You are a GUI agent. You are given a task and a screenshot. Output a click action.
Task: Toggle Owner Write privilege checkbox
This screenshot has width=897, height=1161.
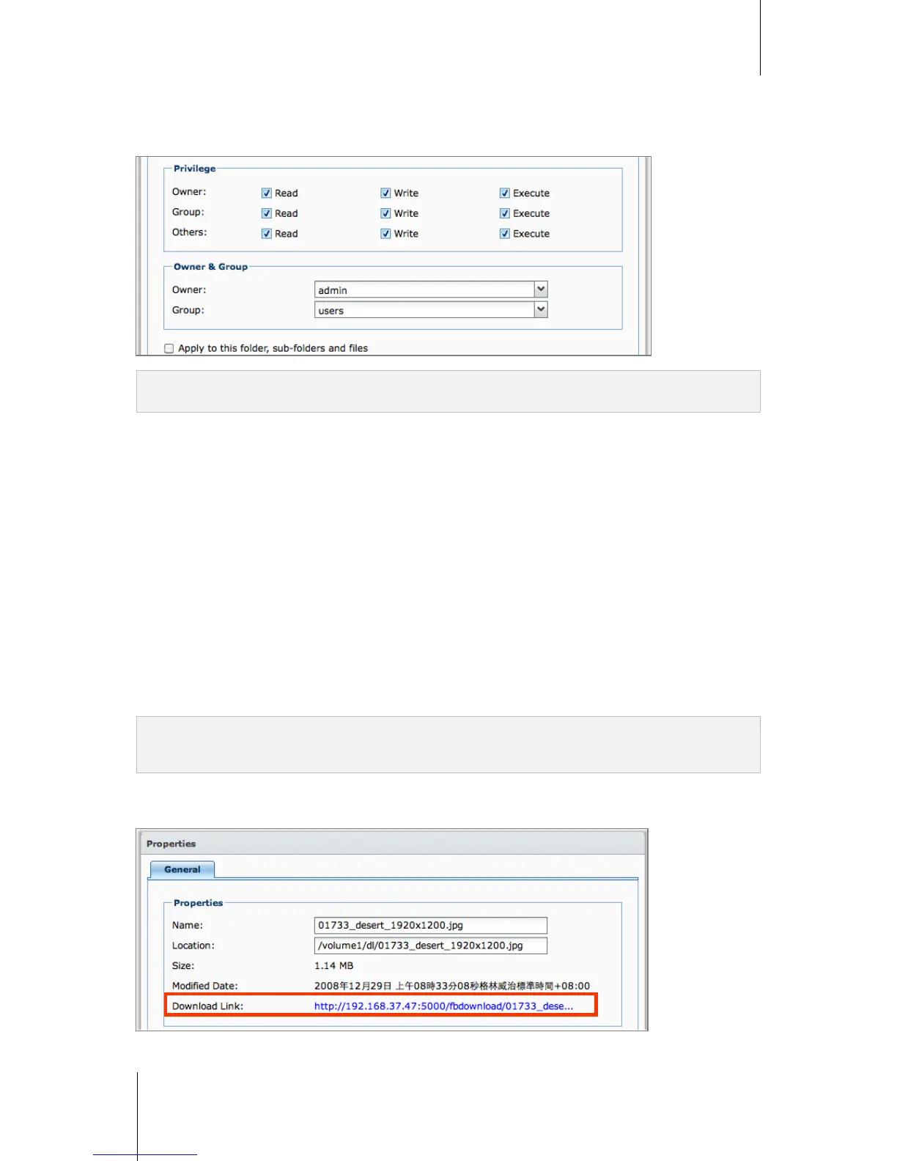tap(385, 193)
